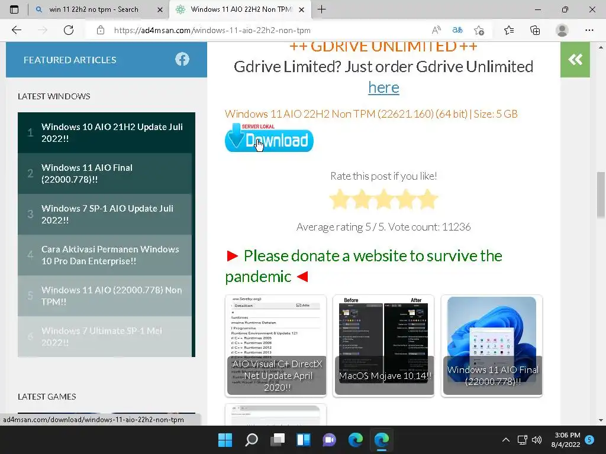Screen dimensions: 606x454
Task: Add this page to favorites
Action: click(479, 30)
